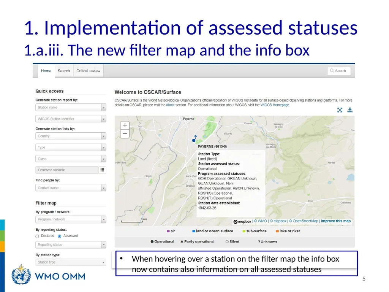Click the Improve this map link
This screenshot has height=292, width=389.
point(336,221)
